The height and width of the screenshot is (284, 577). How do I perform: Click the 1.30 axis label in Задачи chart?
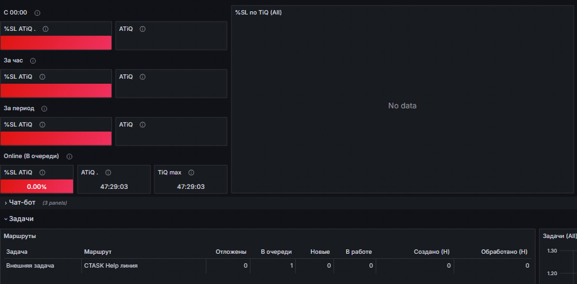coord(552,251)
